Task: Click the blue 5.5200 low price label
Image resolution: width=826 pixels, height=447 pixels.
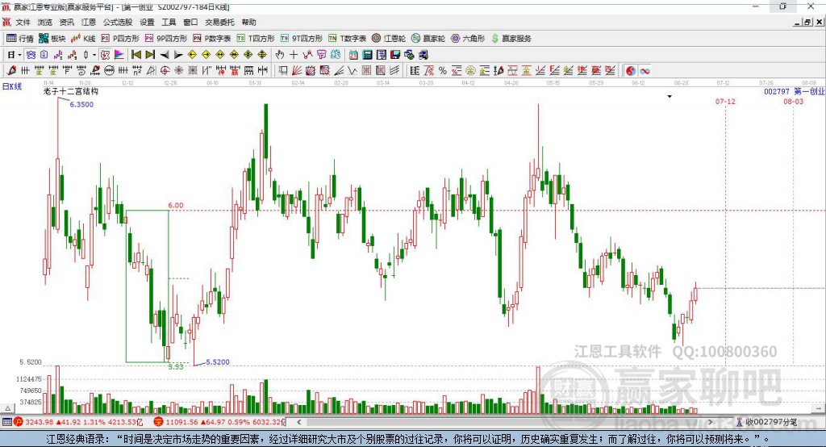Action: (218, 362)
